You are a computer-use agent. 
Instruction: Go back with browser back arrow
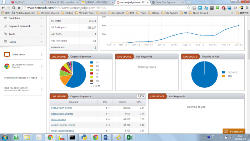pyautogui.click(x=3, y=8)
